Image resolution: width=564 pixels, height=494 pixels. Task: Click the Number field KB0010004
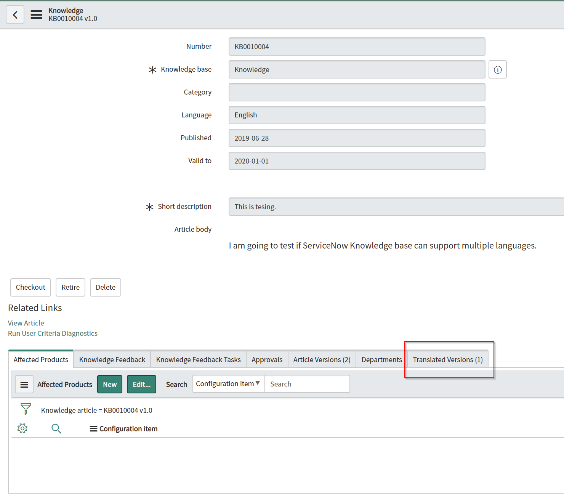[x=357, y=47]
